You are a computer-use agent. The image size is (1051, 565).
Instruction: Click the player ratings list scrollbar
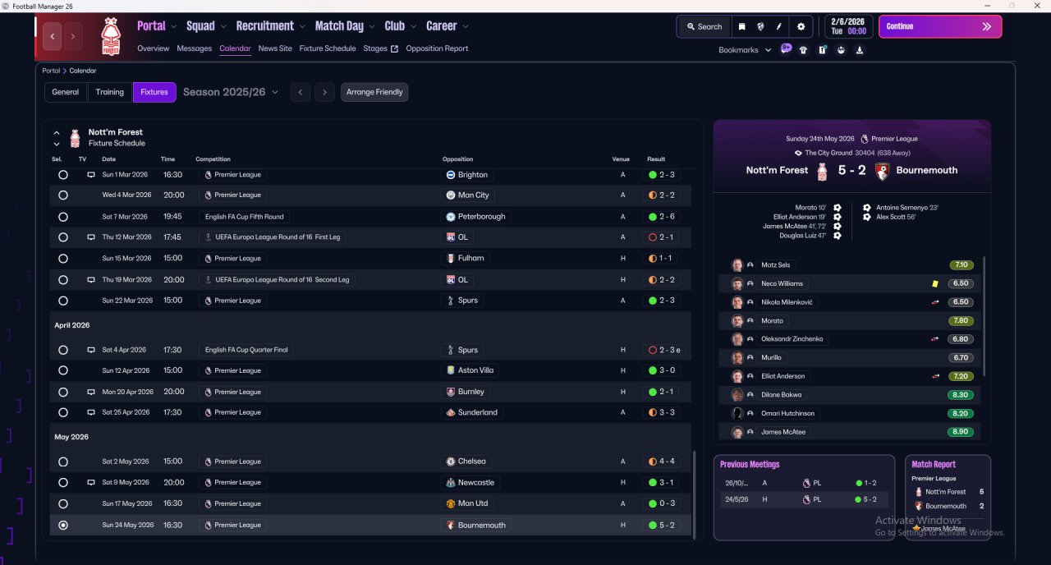983,316
